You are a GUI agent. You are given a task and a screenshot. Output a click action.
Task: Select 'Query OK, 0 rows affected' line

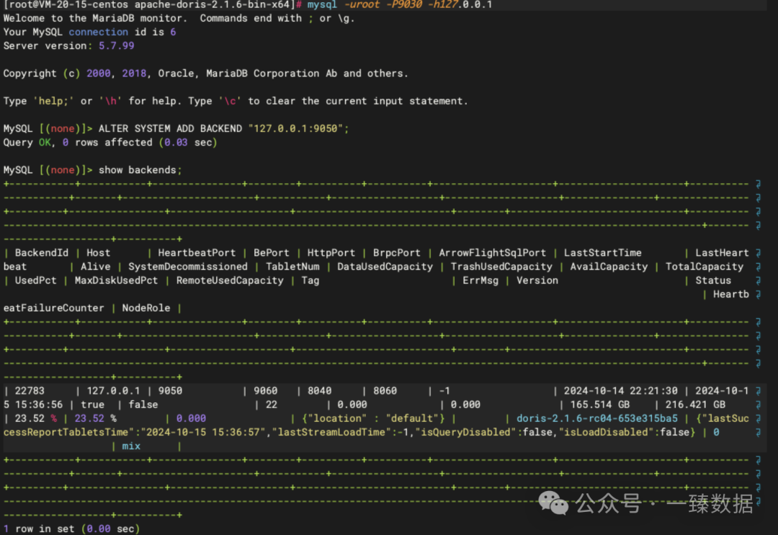[110, 143]
